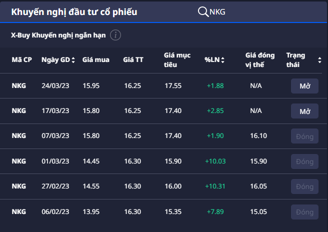
Task: Click the Giá TT column header
Action: point(133,60)
